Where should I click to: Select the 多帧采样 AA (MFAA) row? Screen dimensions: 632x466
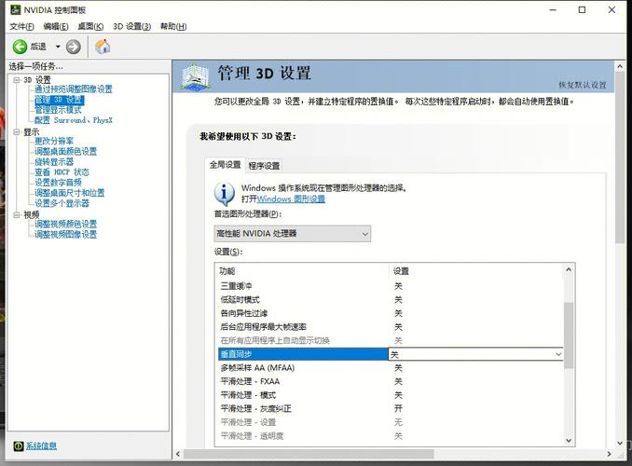tap(391, 367)
